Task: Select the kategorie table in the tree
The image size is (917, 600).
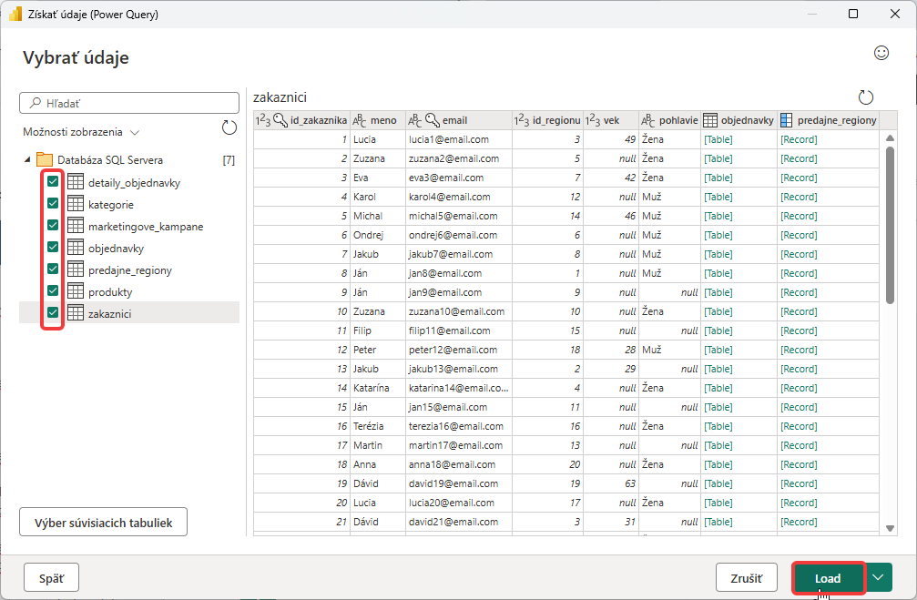Action: point(111,205)
